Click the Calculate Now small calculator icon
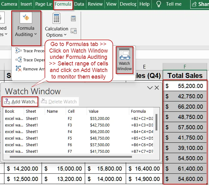The height and width of the screenshot is (185, 209). click(x=73, y=18)
